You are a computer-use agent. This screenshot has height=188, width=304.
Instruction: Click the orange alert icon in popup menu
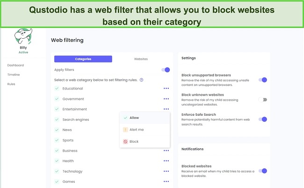[x=125, y=130]
